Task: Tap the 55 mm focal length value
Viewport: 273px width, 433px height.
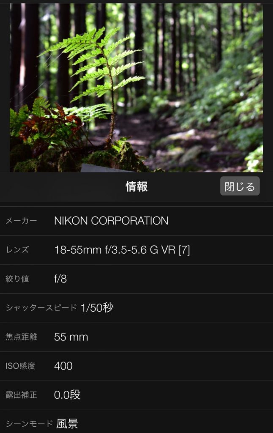Action: click(x=71, y=337)
